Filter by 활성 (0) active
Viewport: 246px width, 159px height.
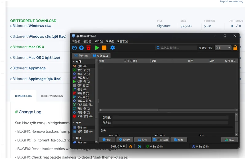click(83, 89)
